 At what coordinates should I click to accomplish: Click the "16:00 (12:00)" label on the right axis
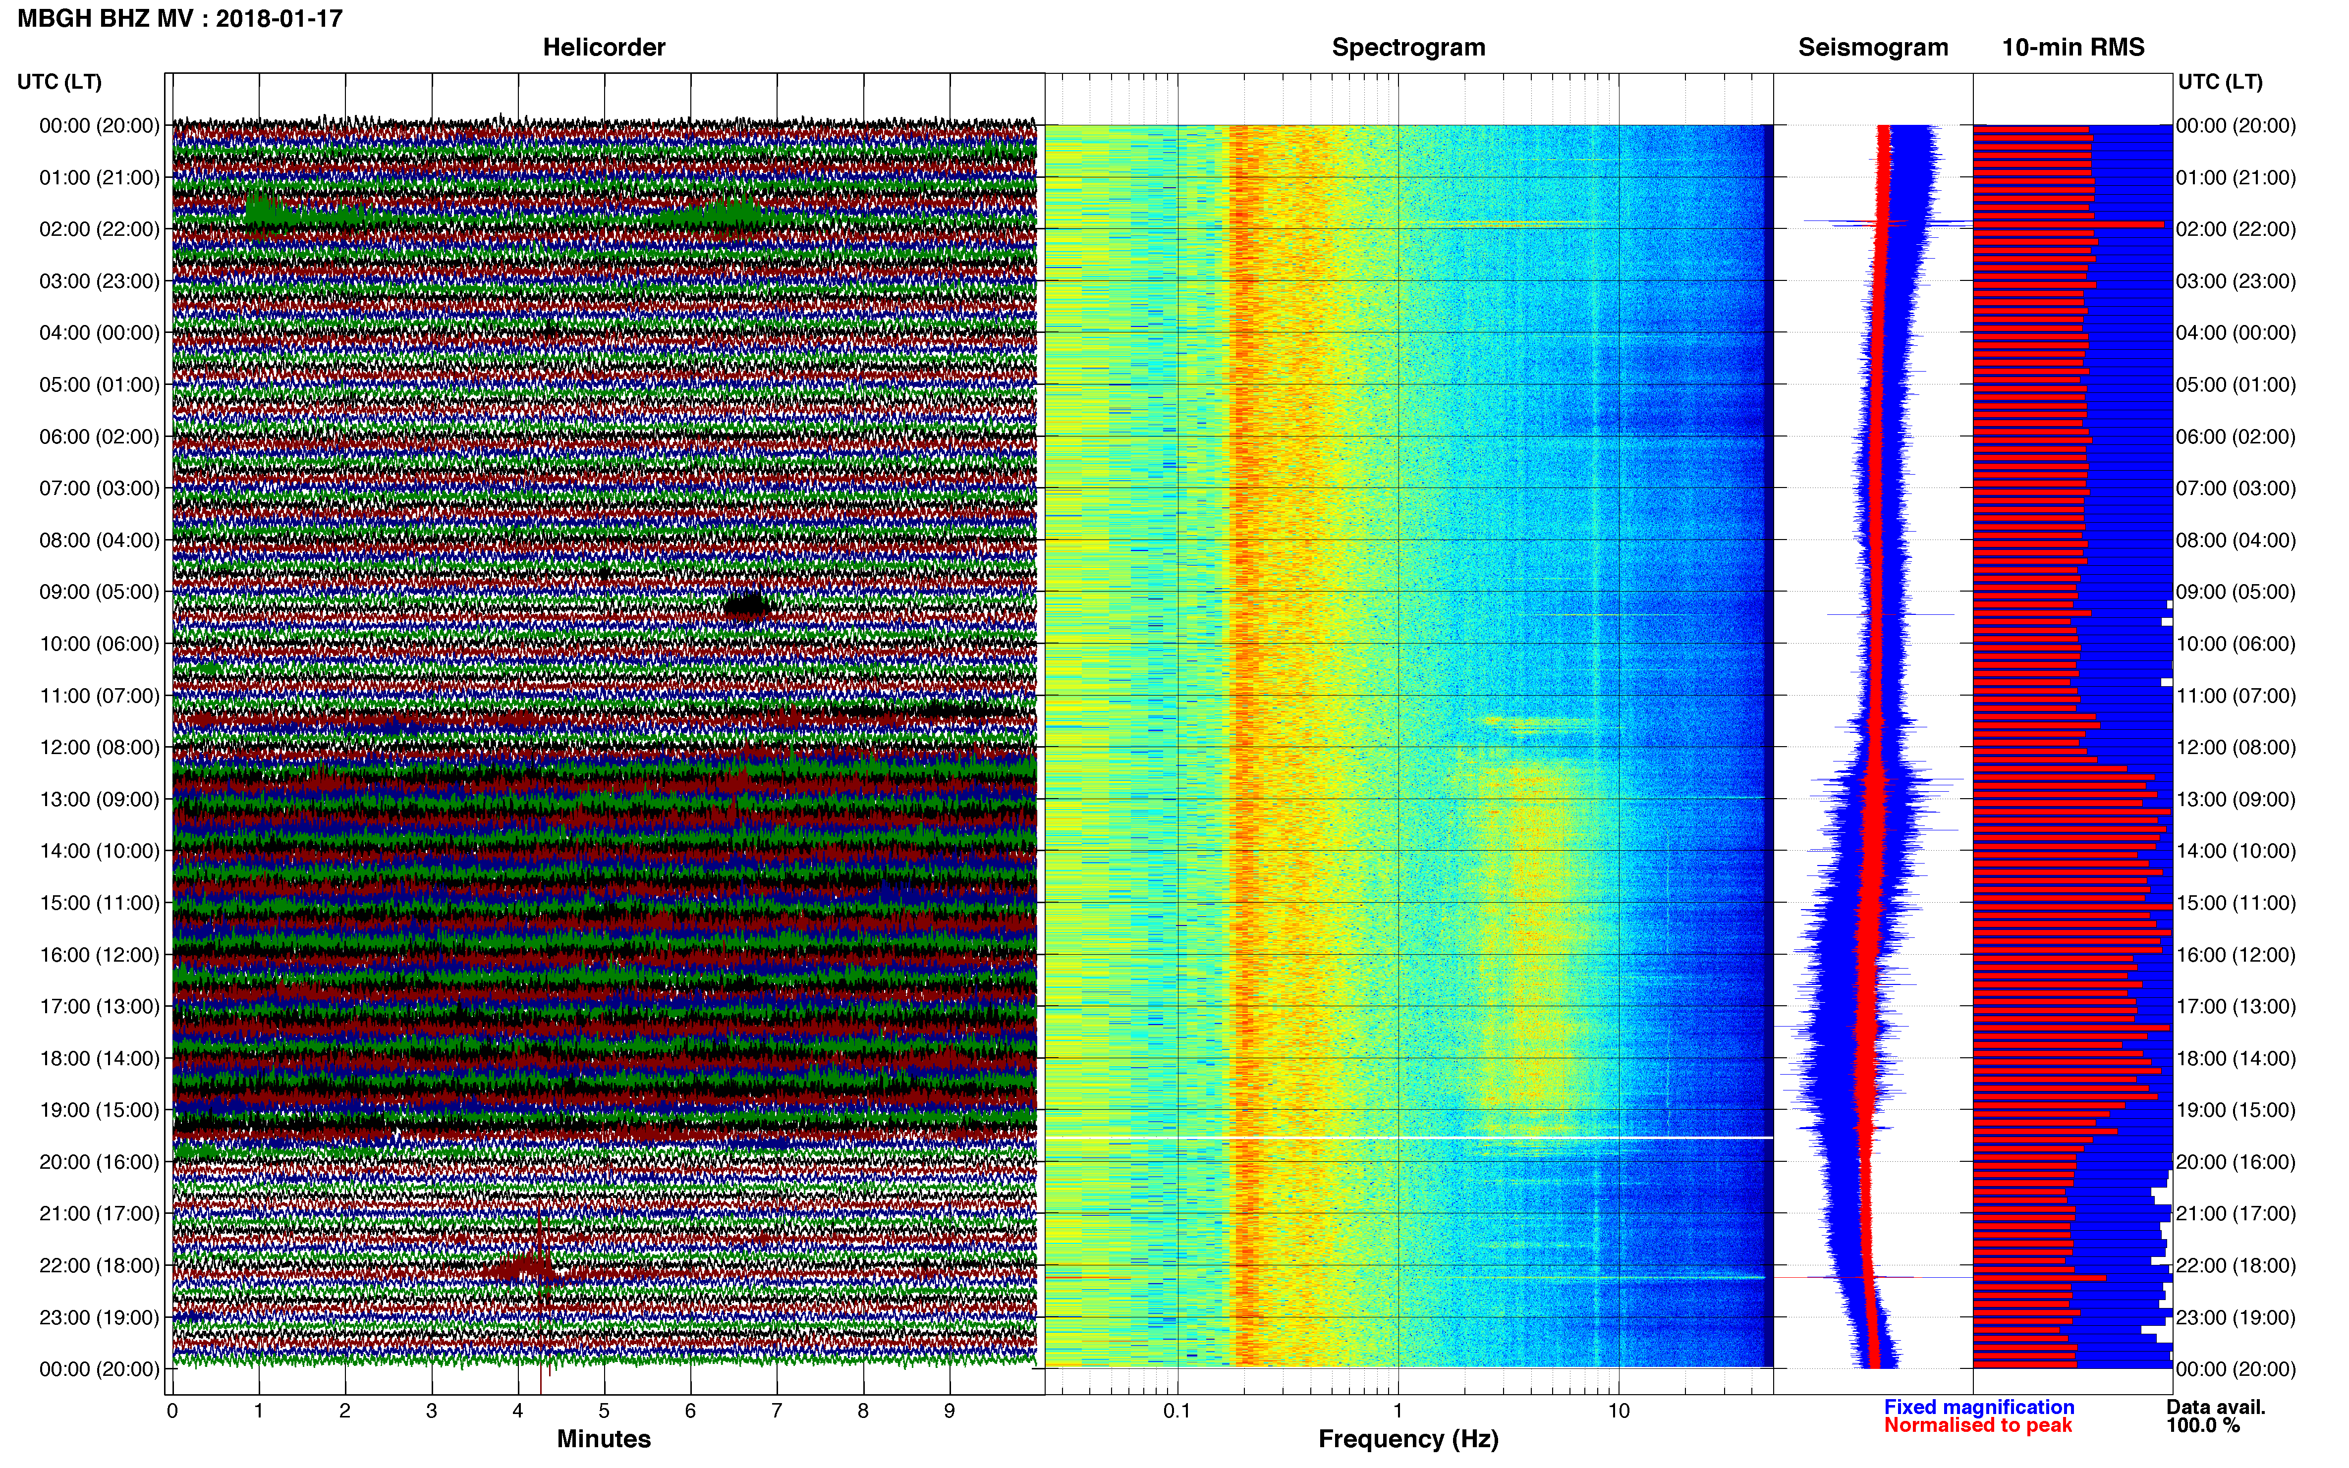2236,954
